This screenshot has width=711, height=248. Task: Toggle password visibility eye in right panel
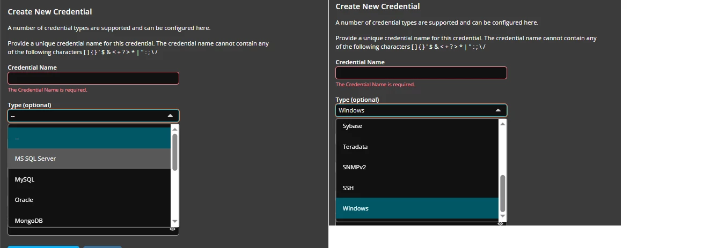point(500,223)
